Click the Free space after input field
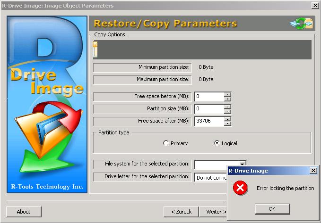The image size is (321, 223). (x=209, y=121)
